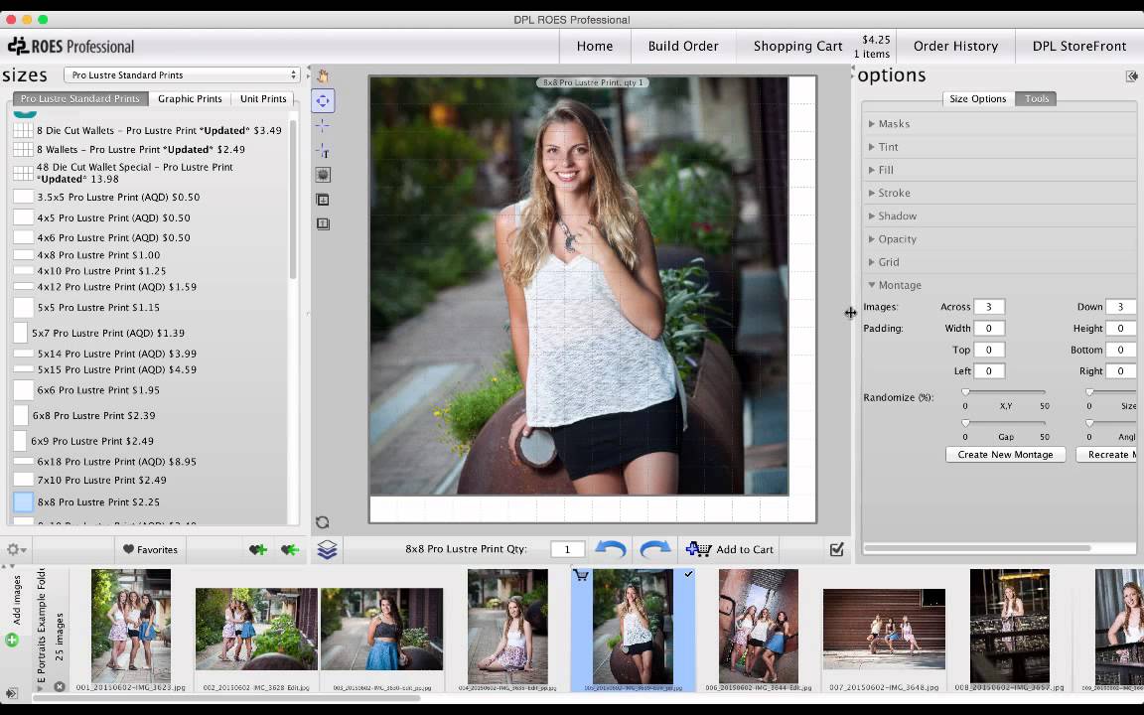Click the green Add images plus button

[x=12, y=640]
